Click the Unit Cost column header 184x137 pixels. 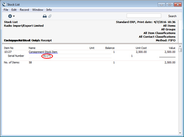click(x=141, y=48)
